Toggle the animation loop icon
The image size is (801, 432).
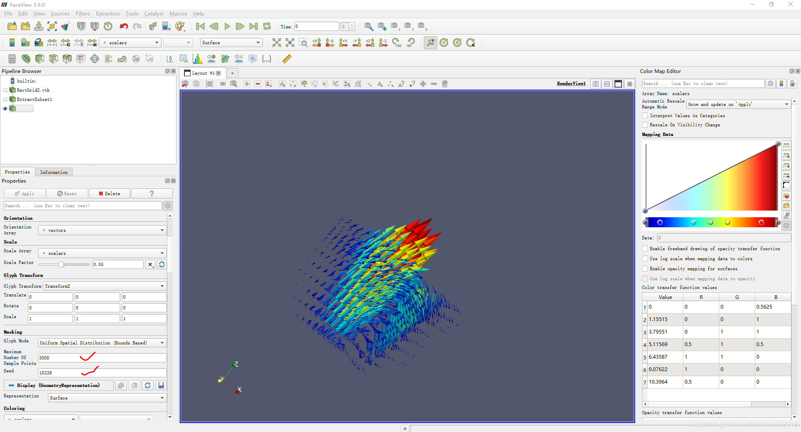(267, 26)
